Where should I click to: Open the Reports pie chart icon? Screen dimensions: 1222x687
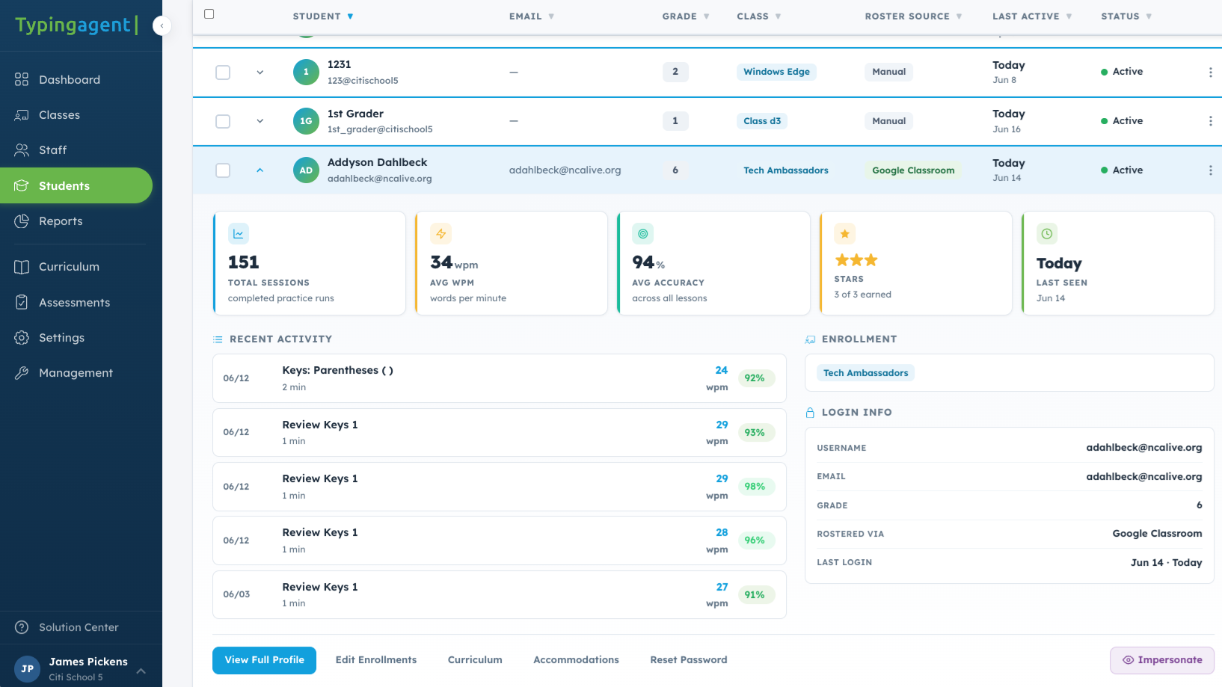click(22, 221)
